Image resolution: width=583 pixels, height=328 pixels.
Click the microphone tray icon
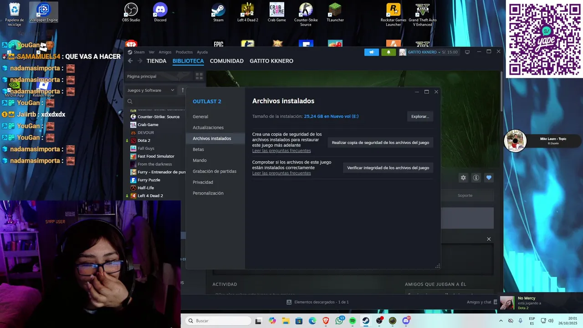point(521,321)
